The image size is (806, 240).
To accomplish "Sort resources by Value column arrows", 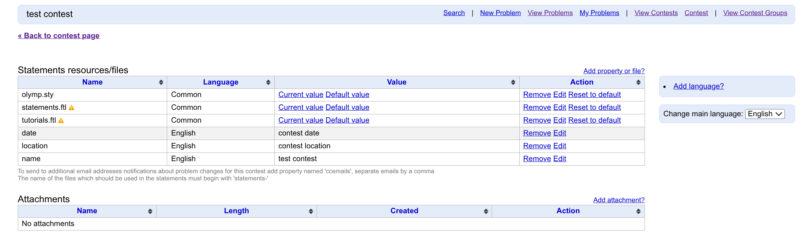I will pyautogui.click(x=513, y=82).
